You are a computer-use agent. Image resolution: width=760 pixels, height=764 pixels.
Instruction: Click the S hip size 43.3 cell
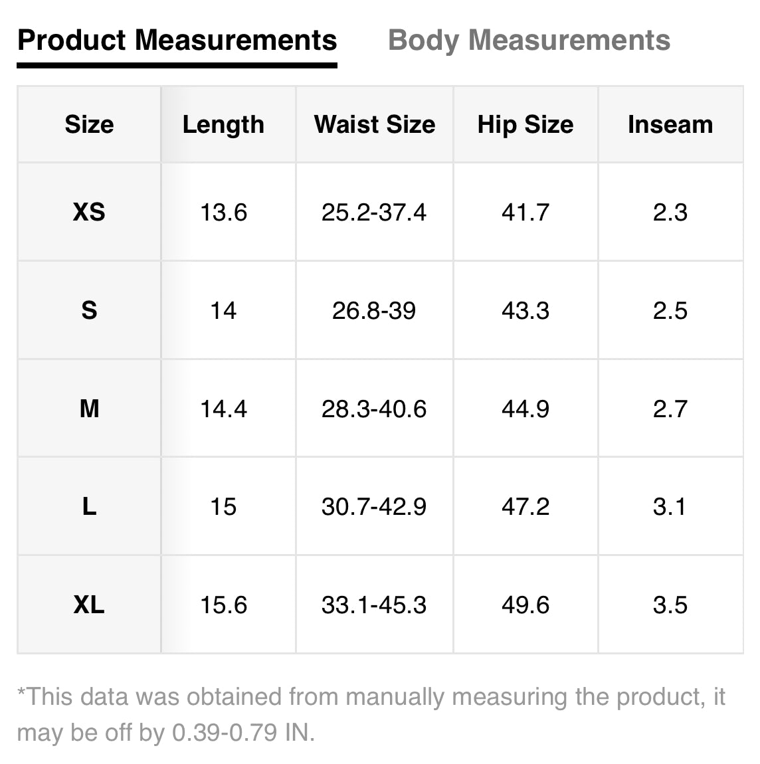pos(525,310)
